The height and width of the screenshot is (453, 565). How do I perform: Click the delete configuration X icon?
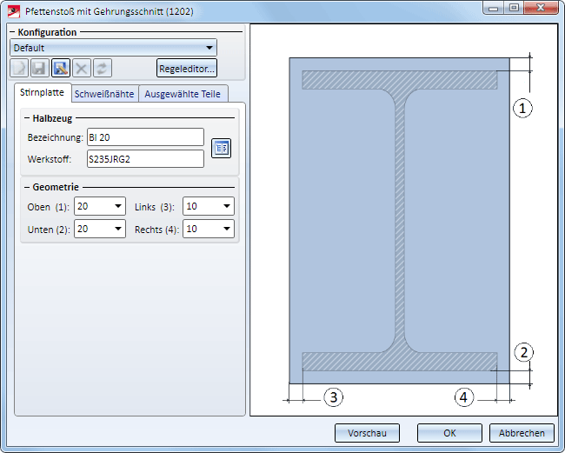[82, 68]
